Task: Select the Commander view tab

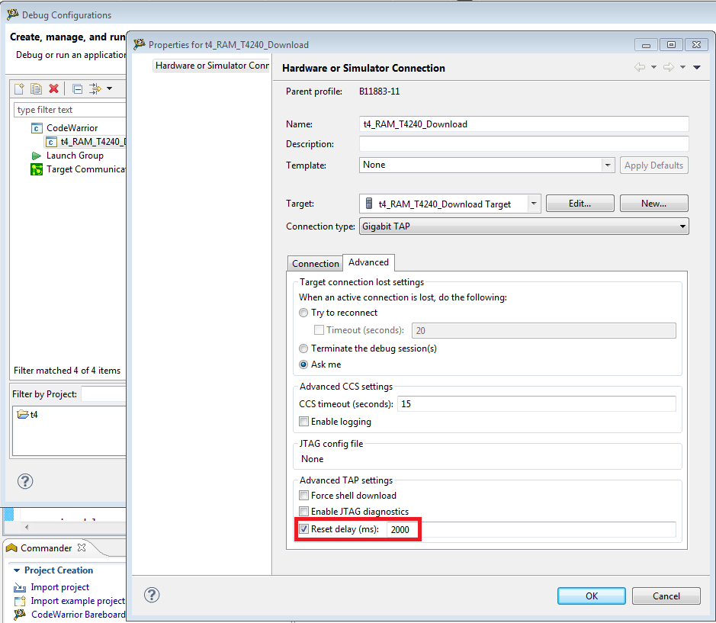Action: coord(46,548)
